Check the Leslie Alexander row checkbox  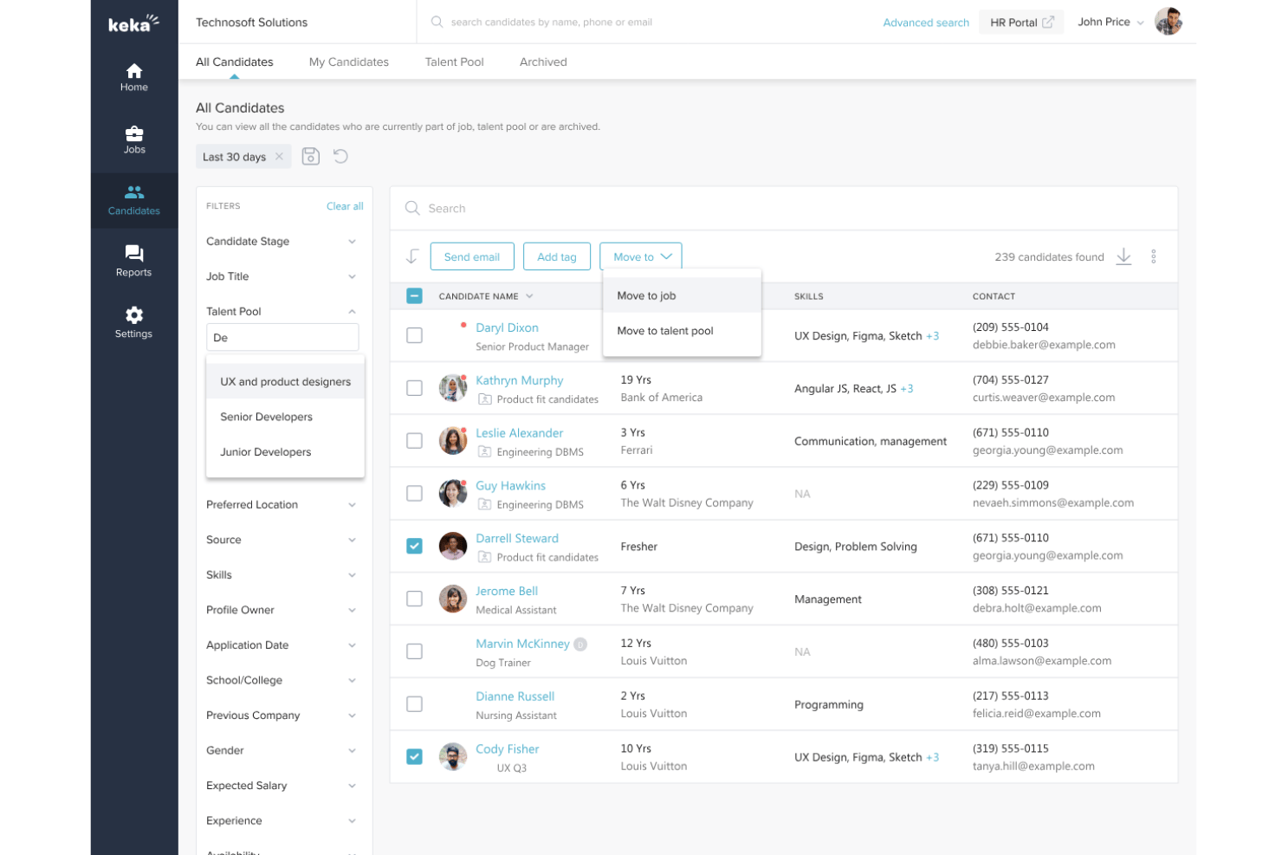[x=415, y=441]
